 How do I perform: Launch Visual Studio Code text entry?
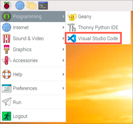[x=98, y=38]
